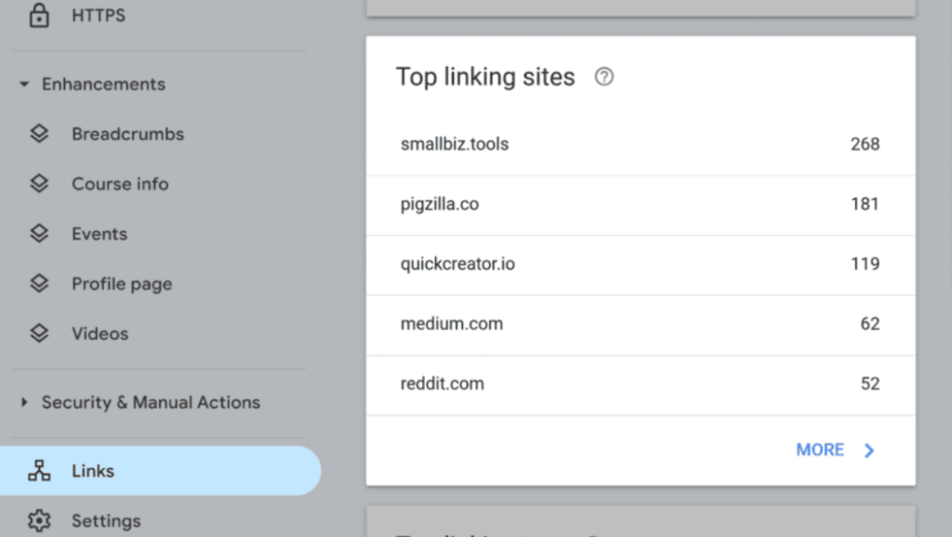
Task: Select the pigzilla.co row
Action: point(641,204)
